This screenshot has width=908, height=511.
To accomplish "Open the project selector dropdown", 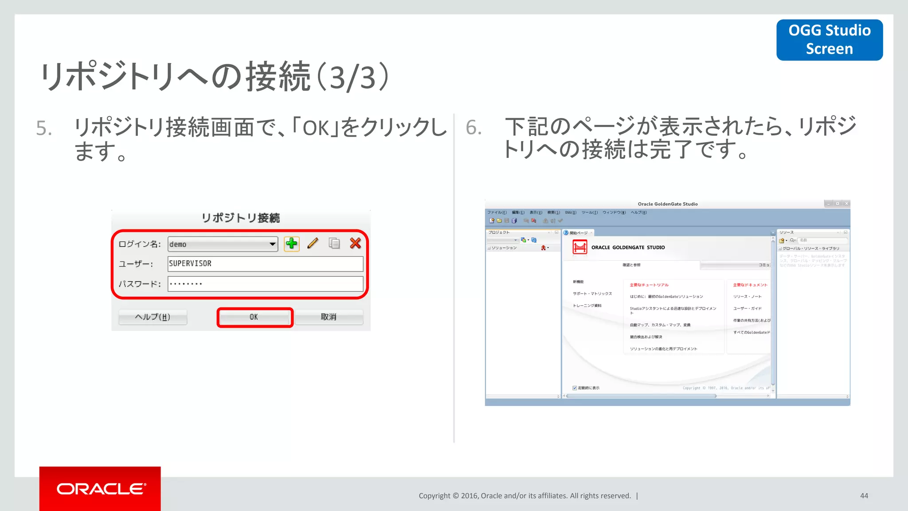I will pyautogui.click(x=503, y=240).
